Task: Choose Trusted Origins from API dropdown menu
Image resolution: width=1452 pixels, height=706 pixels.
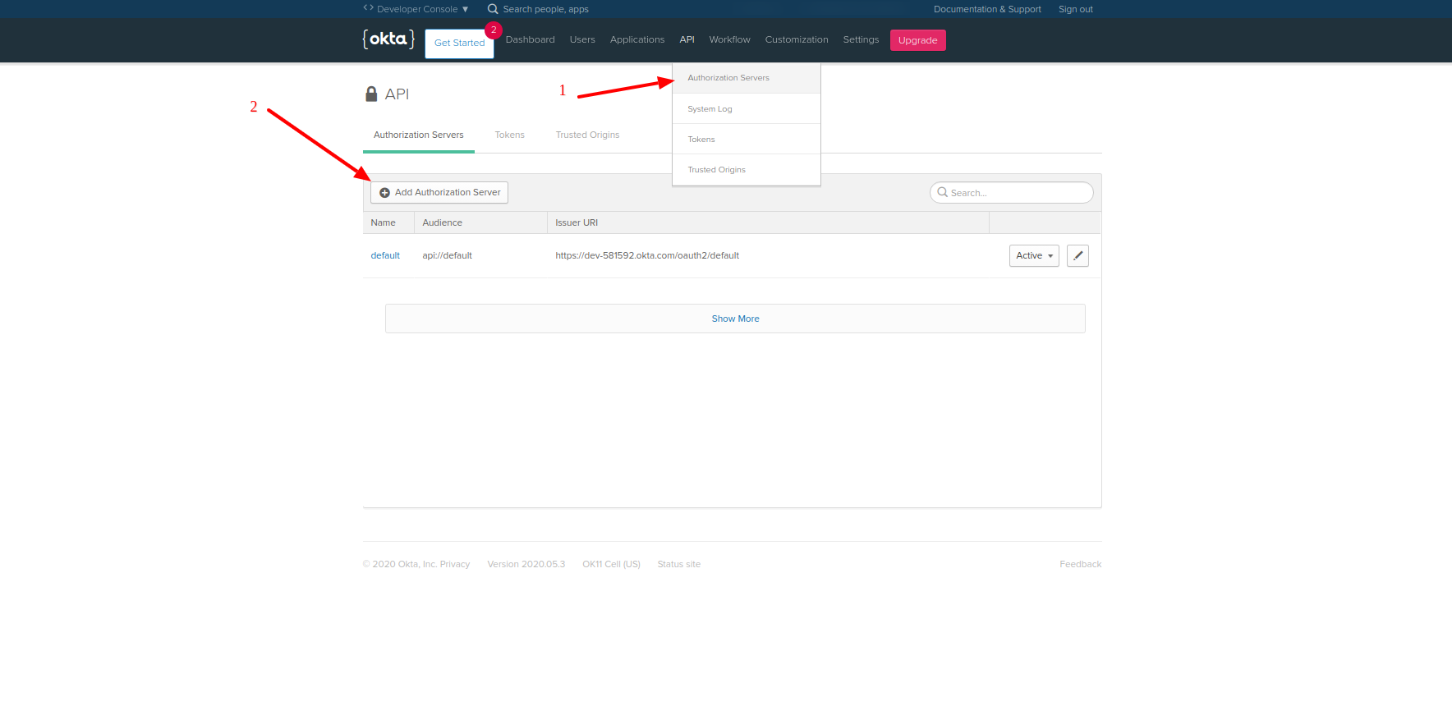Action: 716,170
